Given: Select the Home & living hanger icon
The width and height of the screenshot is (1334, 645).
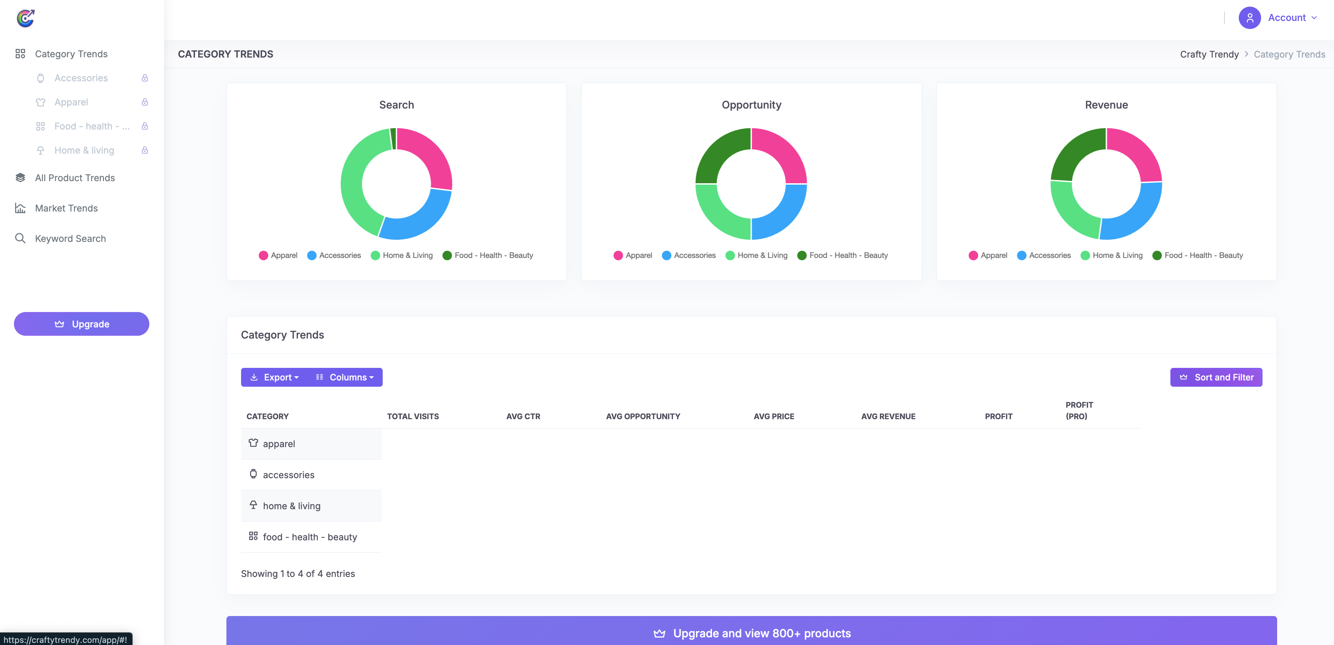Looking at the screenshot, I should pyautogui.click(x=40, y=150).
